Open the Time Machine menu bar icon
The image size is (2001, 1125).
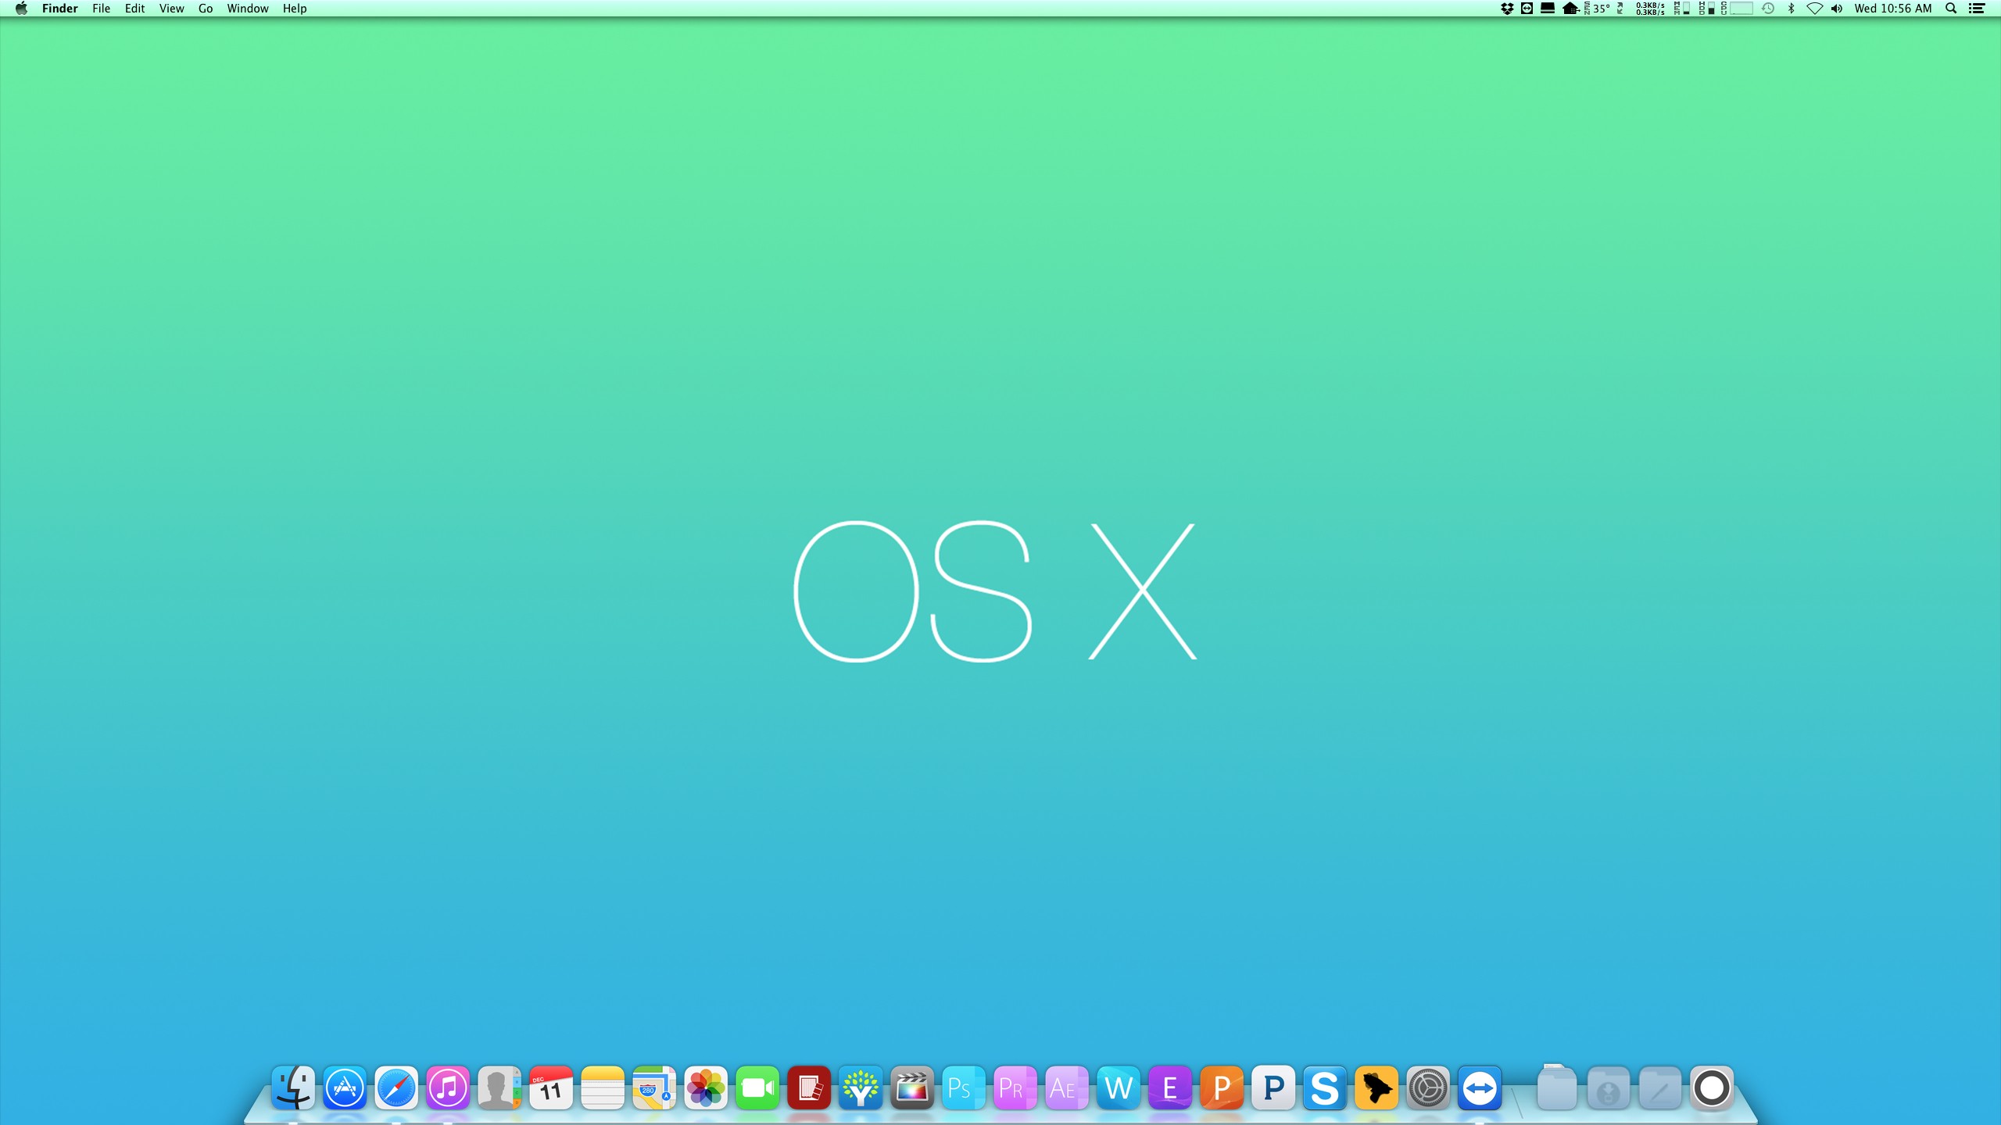click(1768, 9)
